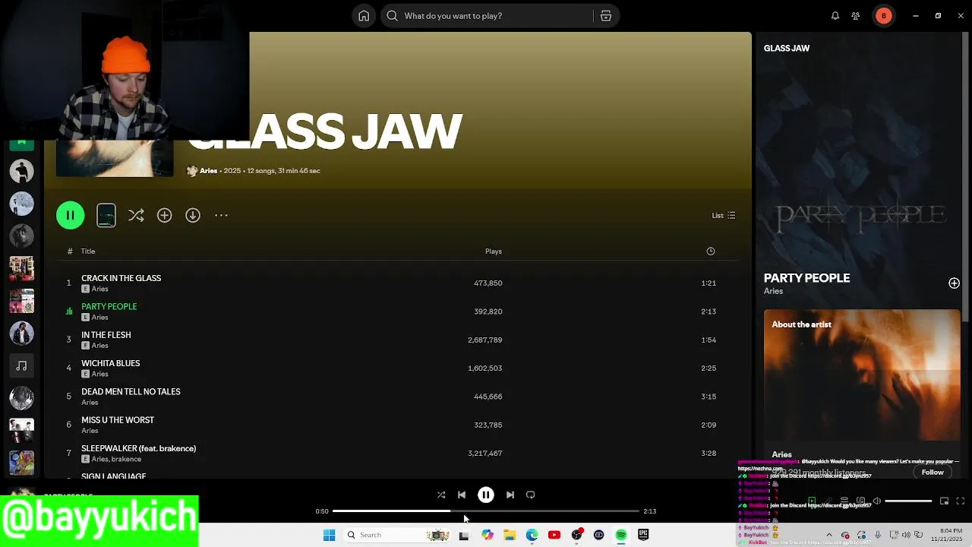Viewport: 972px width, 547px height.
Task: Open the Browse icon in search bar
Action: click(606, 16)
